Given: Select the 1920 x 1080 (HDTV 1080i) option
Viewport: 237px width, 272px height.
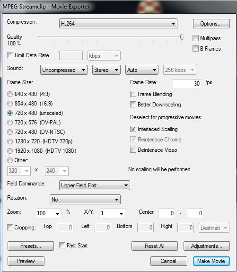Looking at the screenshot, I should coord(10,151).
